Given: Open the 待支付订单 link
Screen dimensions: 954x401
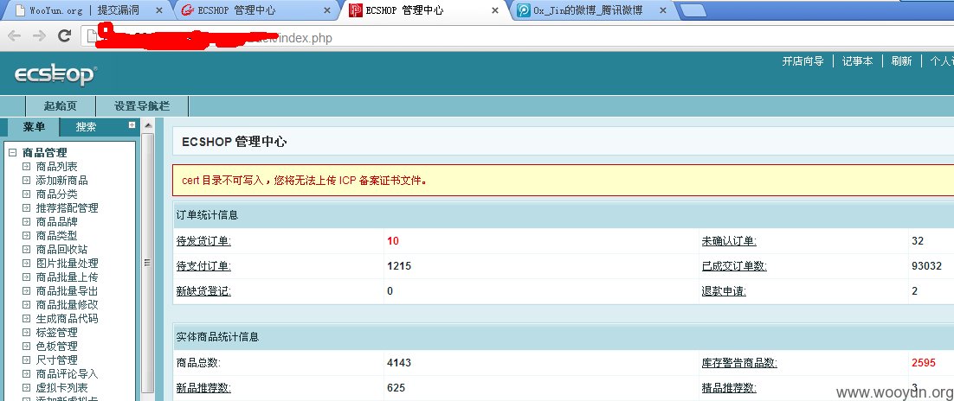Looking at the screenshot, I should coord(203,266).
